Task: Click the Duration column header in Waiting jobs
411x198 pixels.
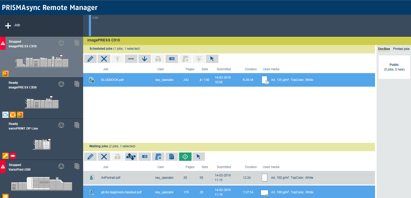Action: 251,167
